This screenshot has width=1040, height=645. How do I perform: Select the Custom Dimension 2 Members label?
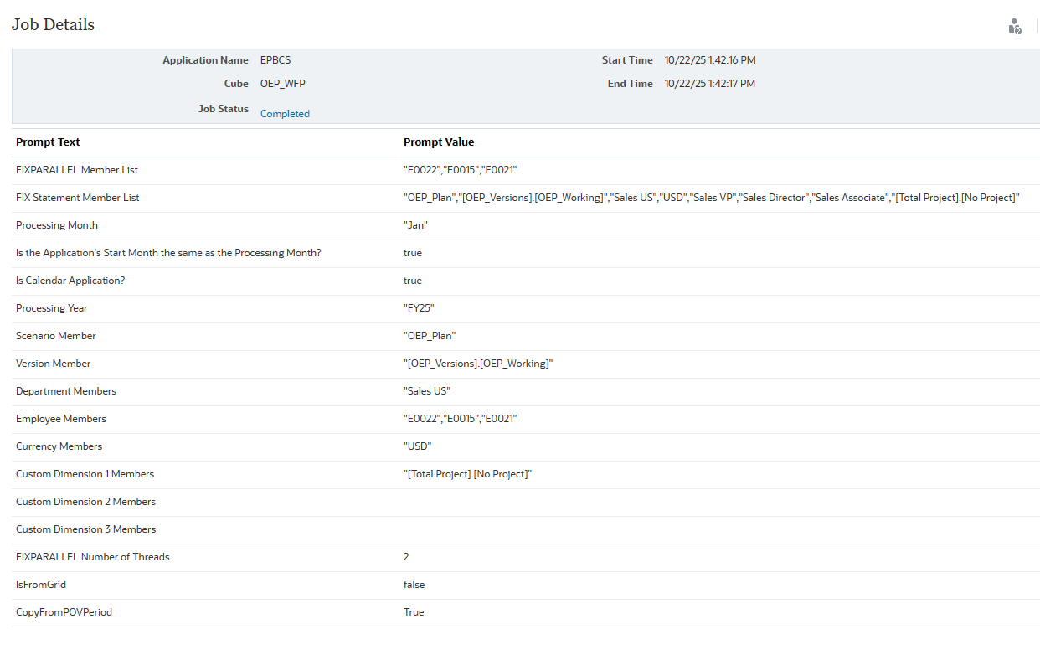coord(86,502)
